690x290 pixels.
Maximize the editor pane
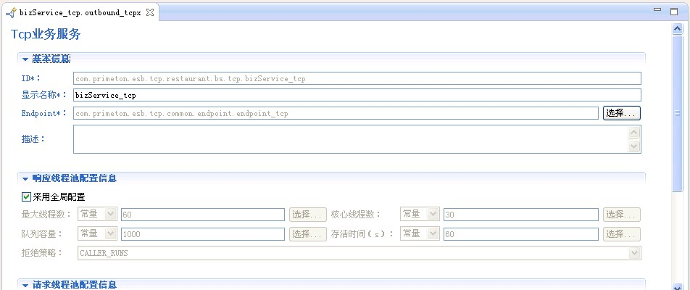click(673, 10)
